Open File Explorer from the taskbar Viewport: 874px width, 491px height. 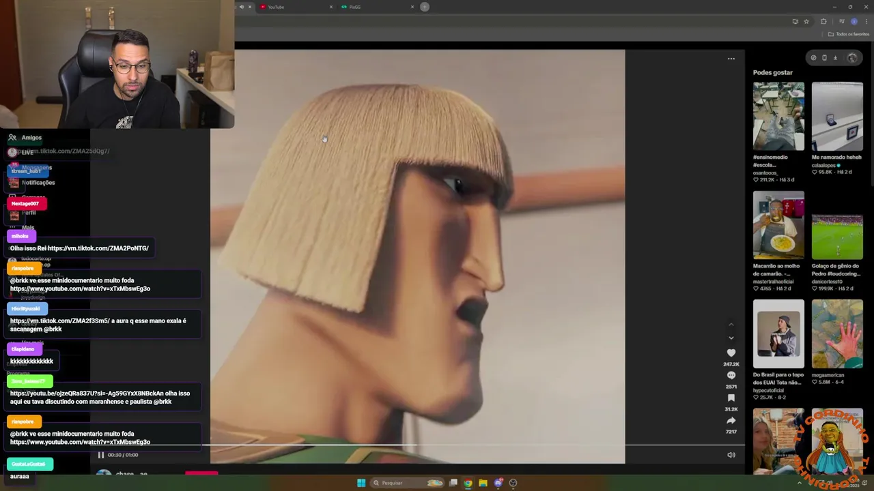click(483, 483)
